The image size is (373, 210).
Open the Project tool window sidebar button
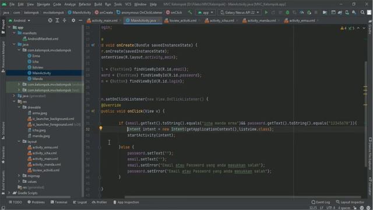[x=3, y=26]
